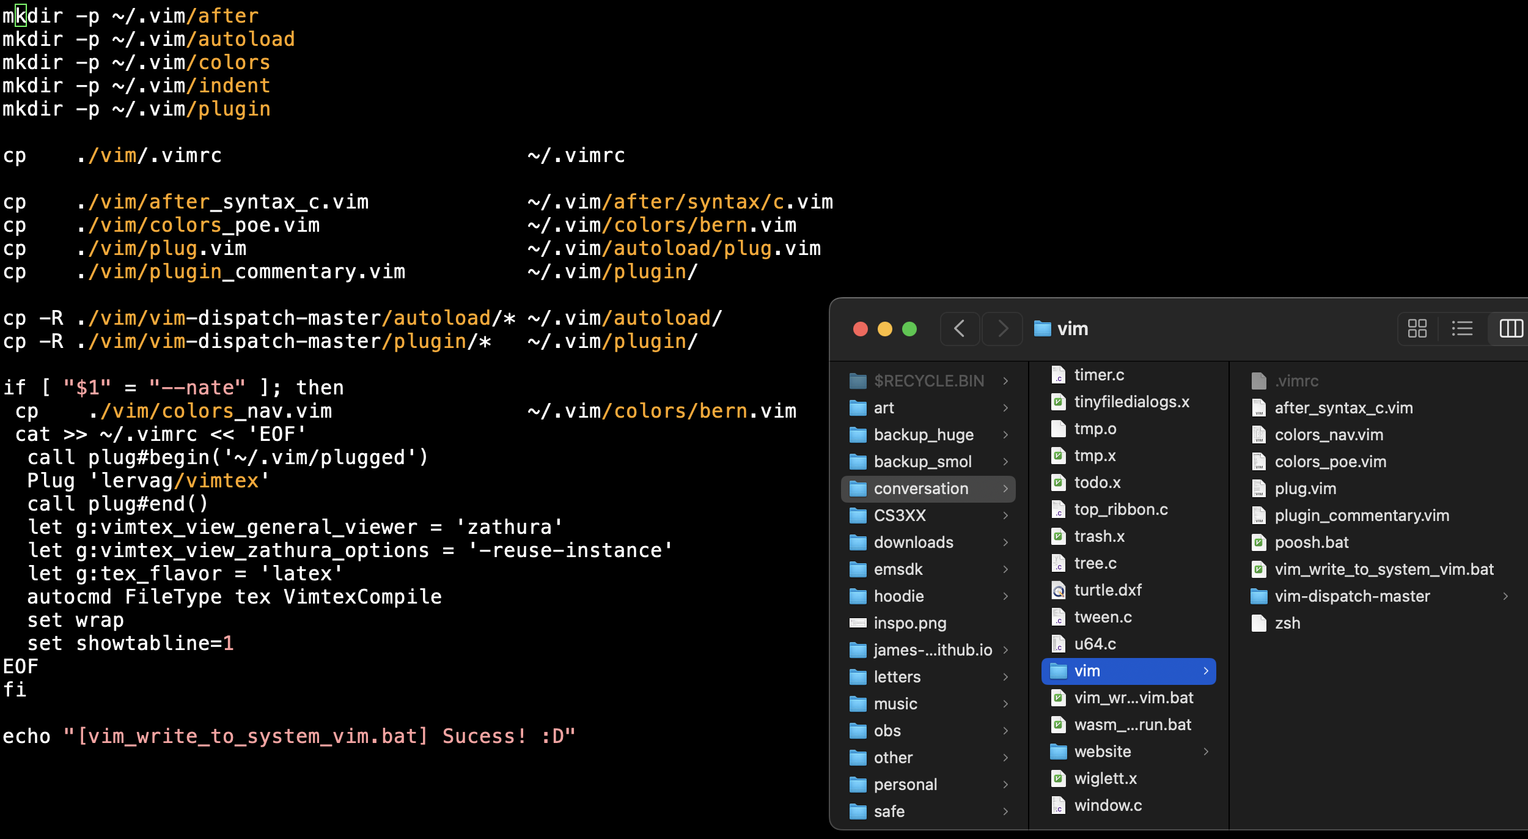Select the plug.vim file

click(x=1305, y=489)
